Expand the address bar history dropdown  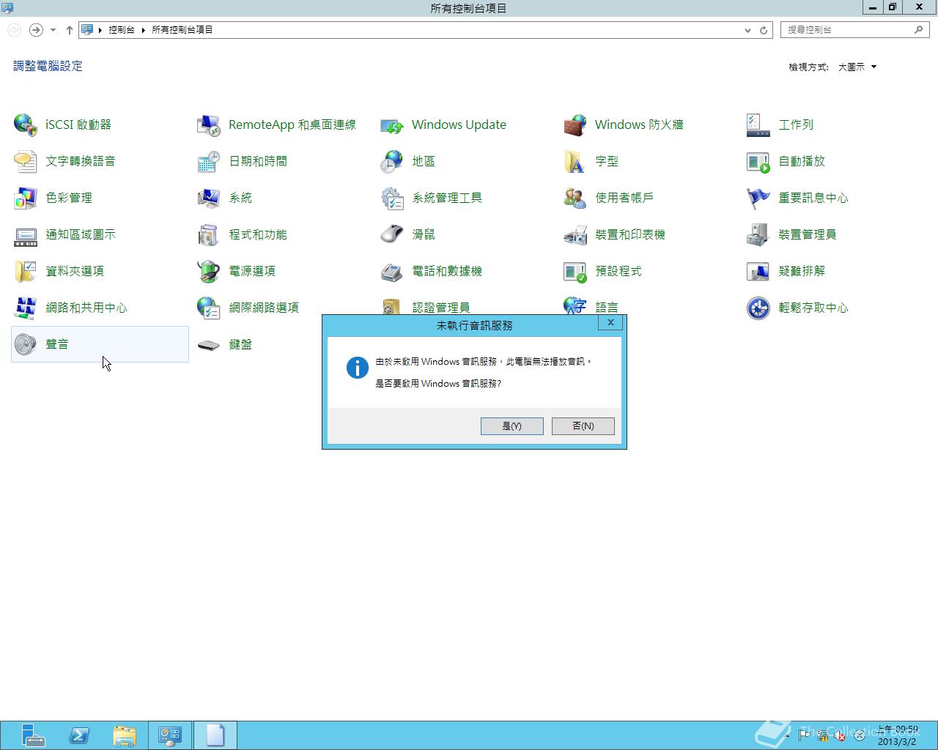[x=747, y=30]
